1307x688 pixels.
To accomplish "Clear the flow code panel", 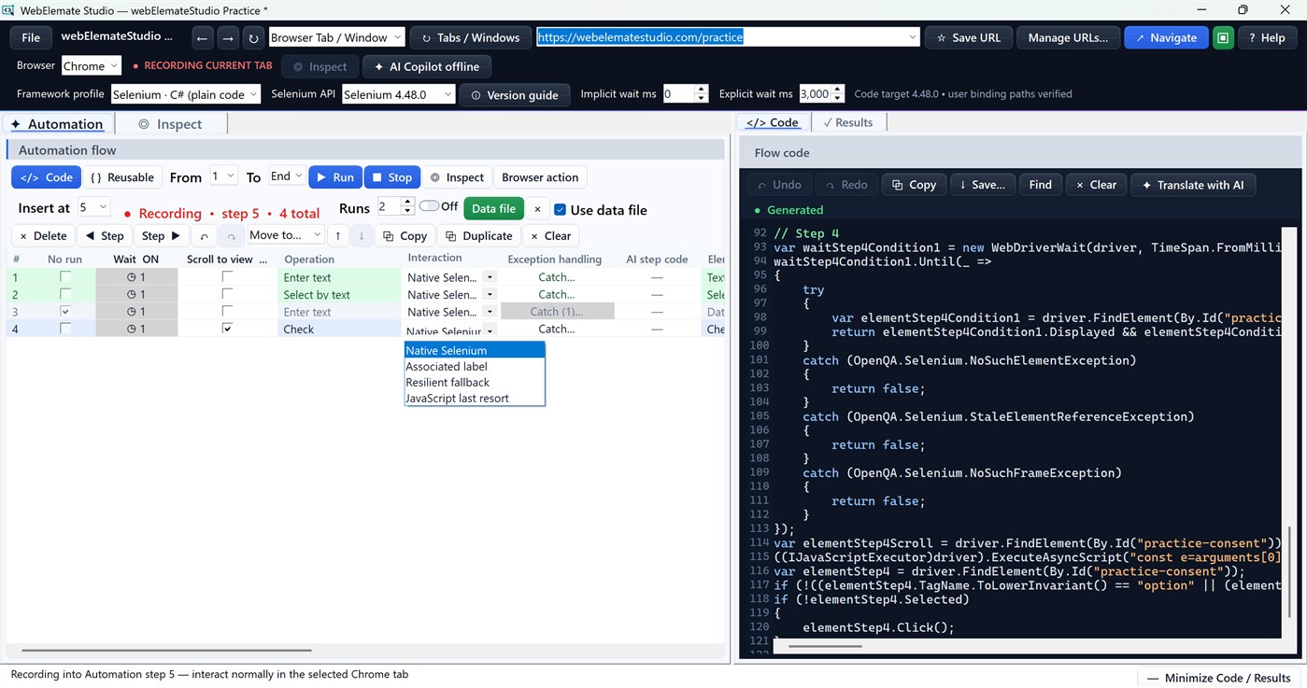I will [1097, 184].
